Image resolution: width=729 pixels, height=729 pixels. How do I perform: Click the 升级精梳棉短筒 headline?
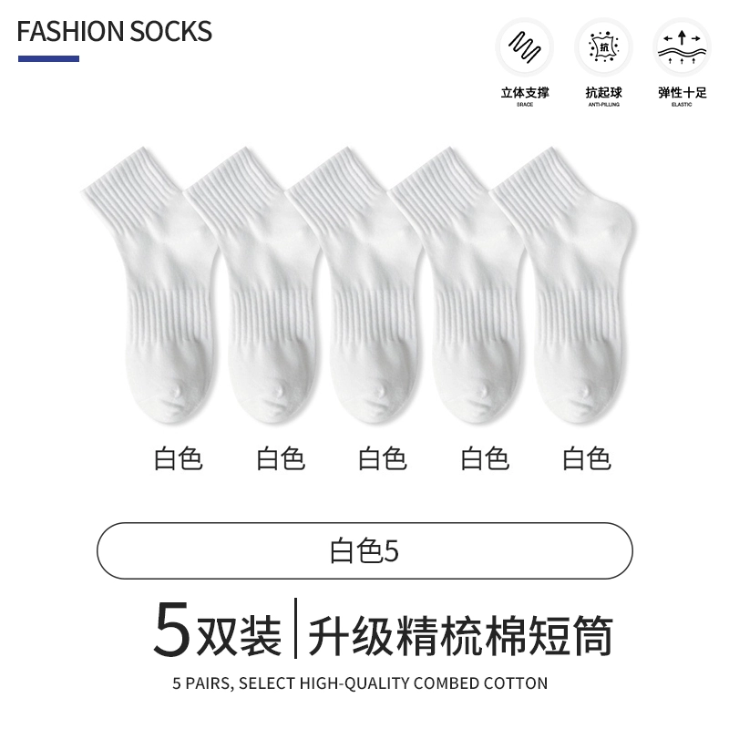pyautogui.click(x=460, y=635)
